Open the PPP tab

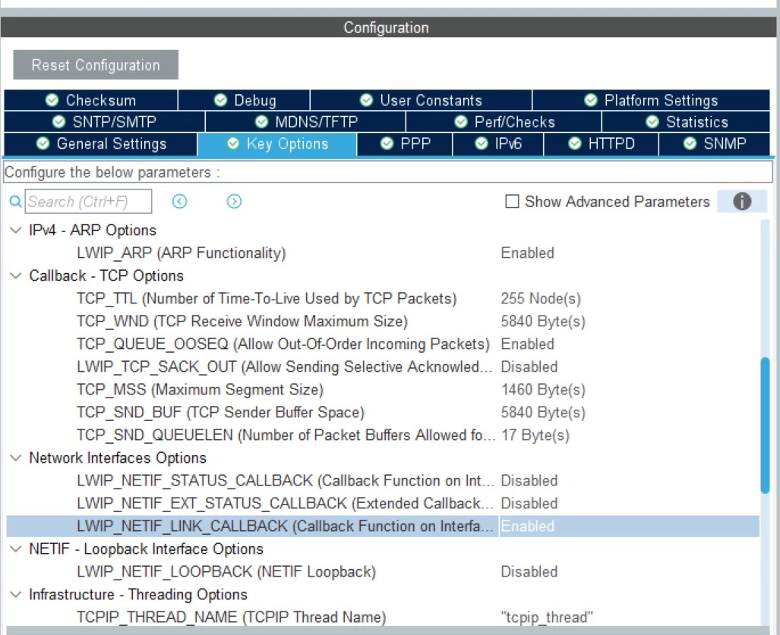pos(404,143)
